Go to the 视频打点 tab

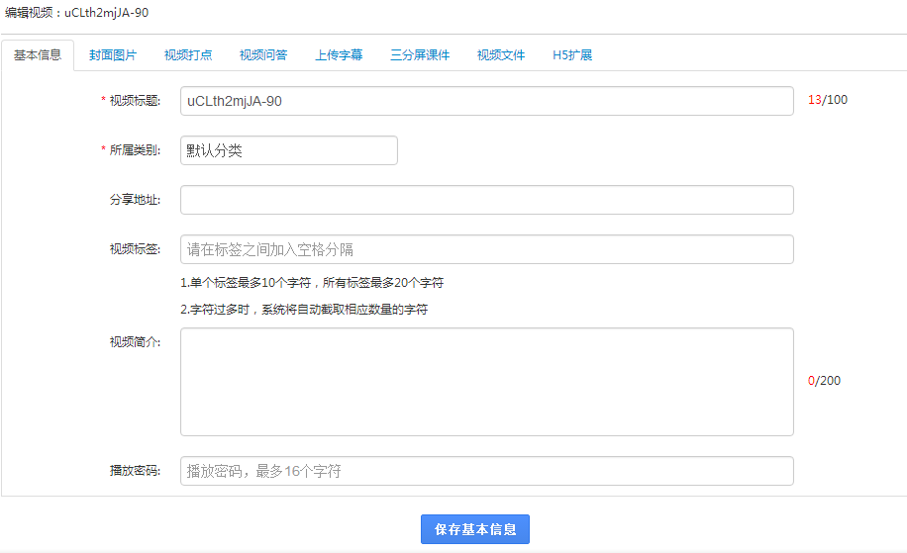(x=188, y=55)
